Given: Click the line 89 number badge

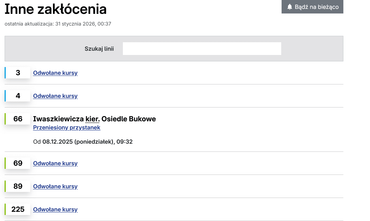Looking at the screenshot, I should (x=18, y=186).
